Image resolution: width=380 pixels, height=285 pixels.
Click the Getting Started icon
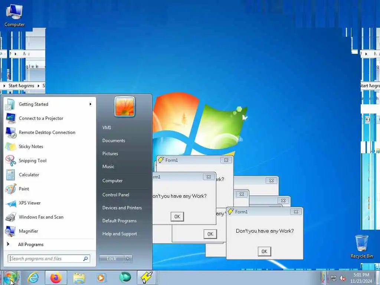[x=10, y=104]
